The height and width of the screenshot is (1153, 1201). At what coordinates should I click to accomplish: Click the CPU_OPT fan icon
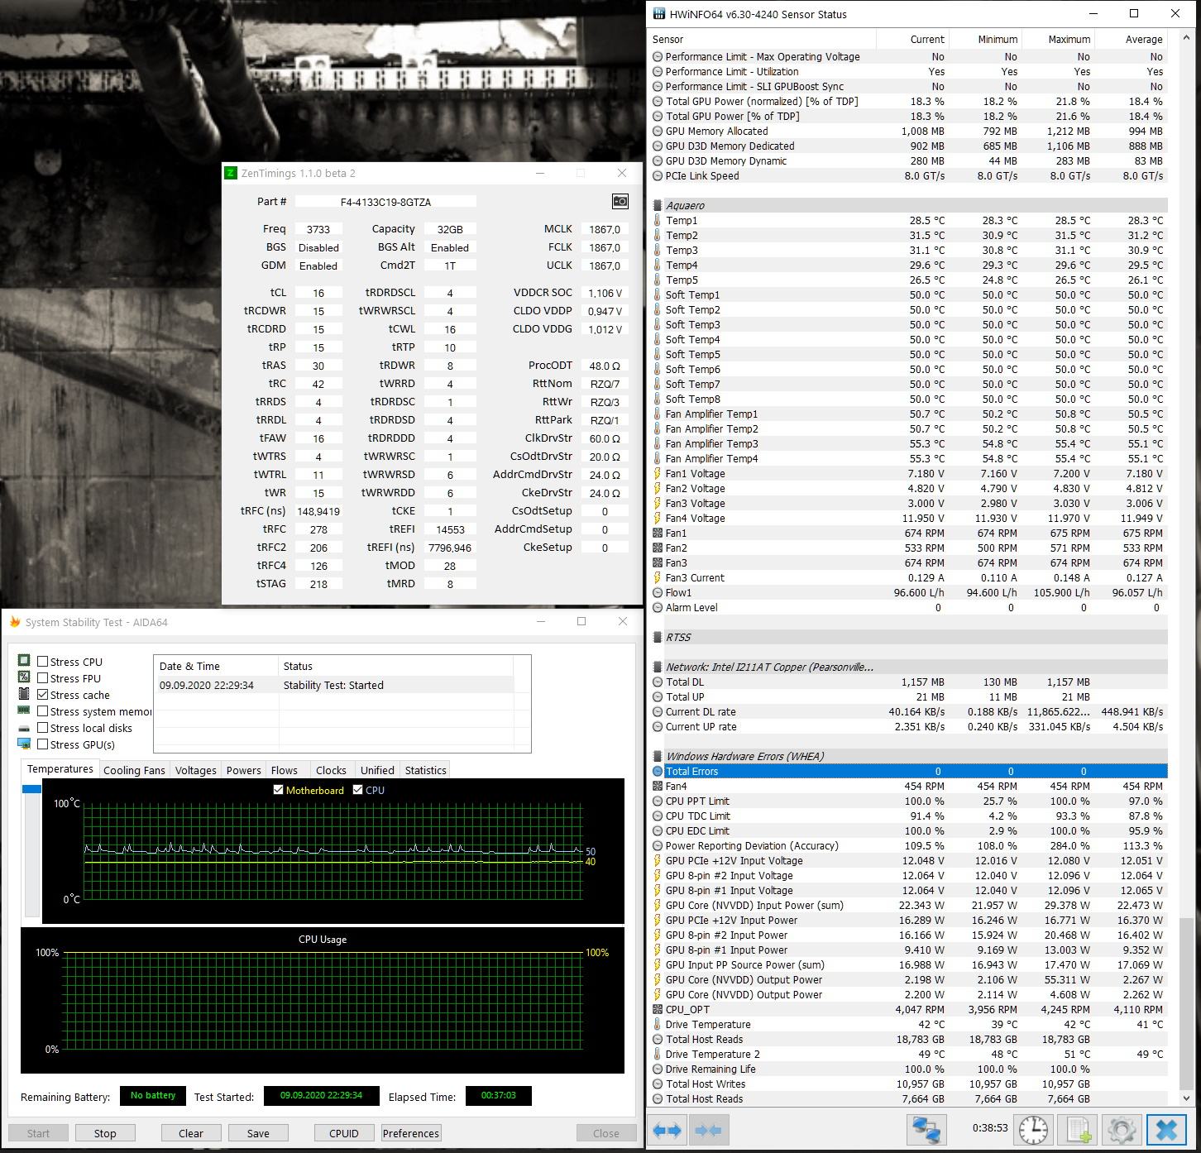click(x=658, y=1010)
